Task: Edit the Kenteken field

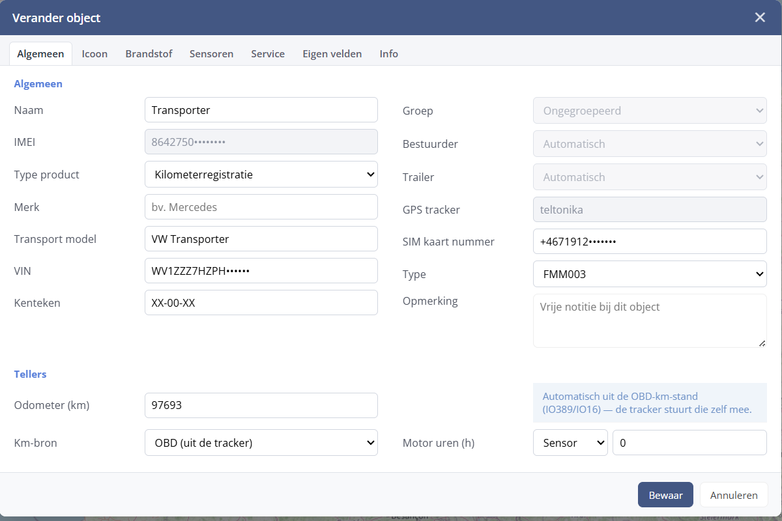Action: tap(261, 303)
